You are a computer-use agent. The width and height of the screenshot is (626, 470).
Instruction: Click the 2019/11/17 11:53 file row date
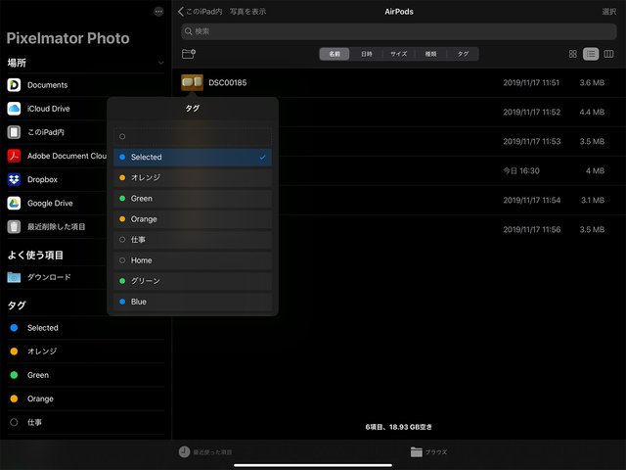(x=531, y=141)
